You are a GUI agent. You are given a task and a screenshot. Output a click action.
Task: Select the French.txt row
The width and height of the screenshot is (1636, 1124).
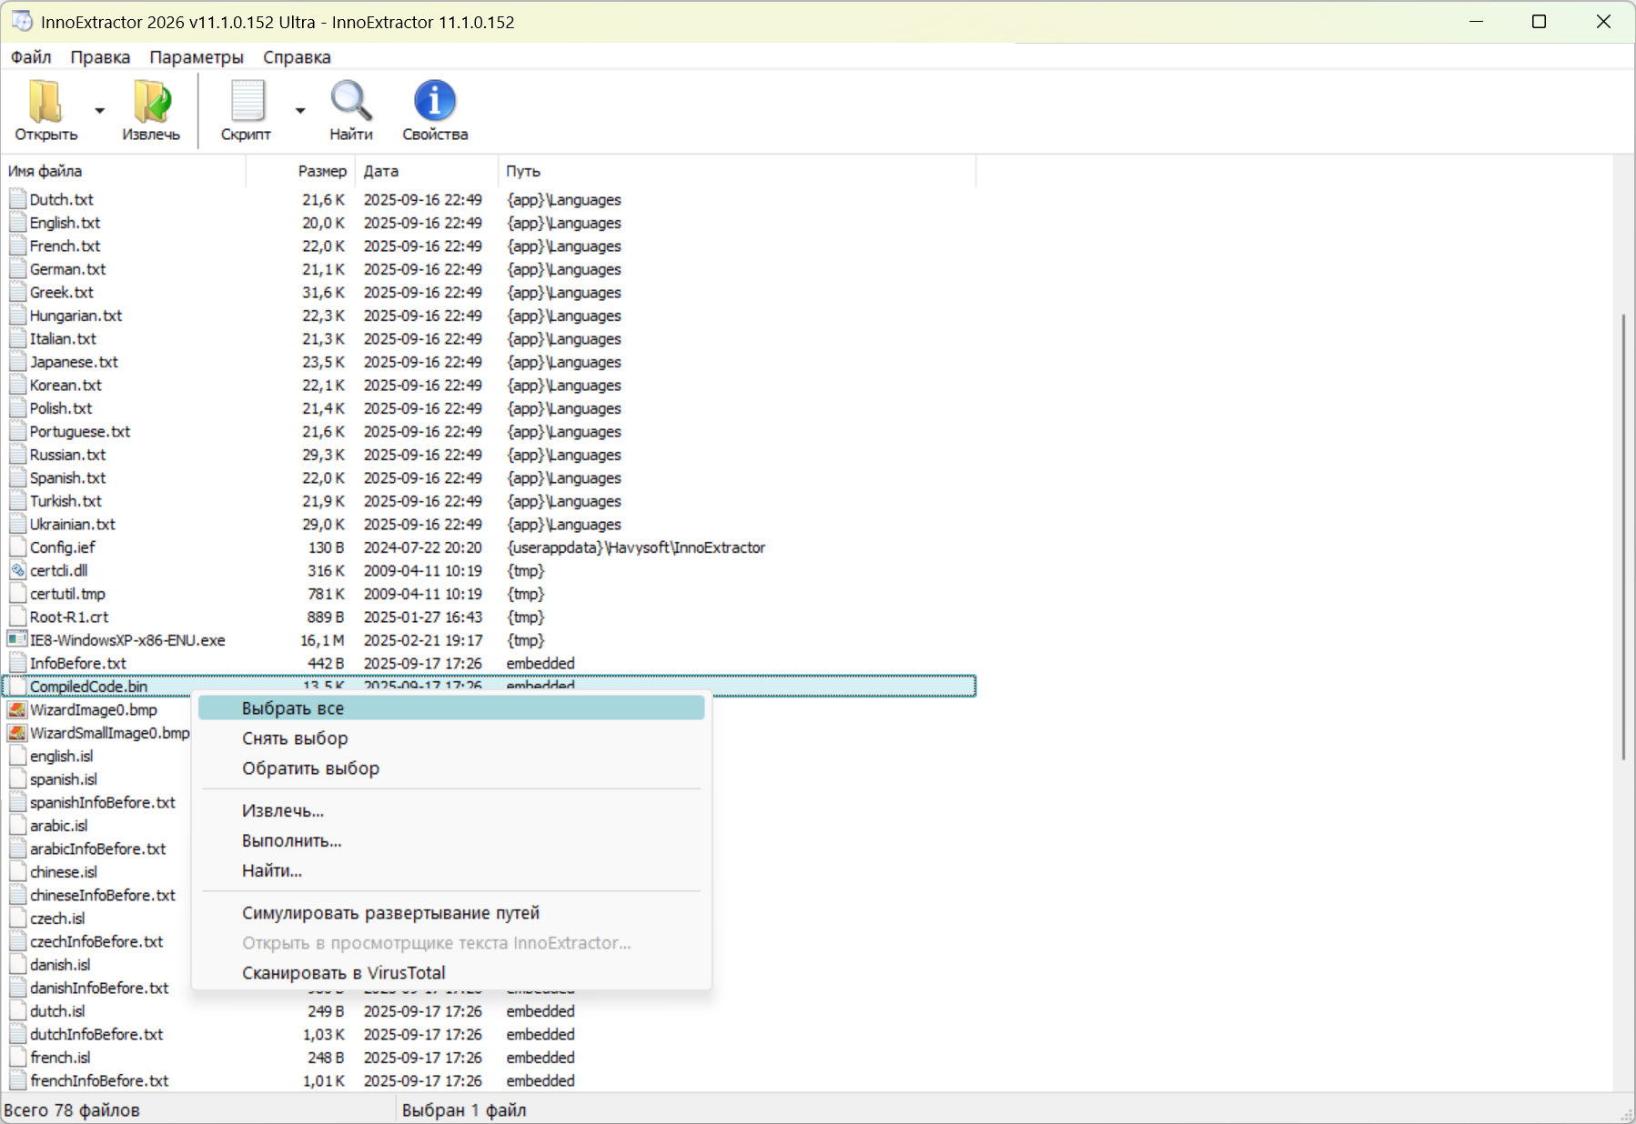point(490,246)
